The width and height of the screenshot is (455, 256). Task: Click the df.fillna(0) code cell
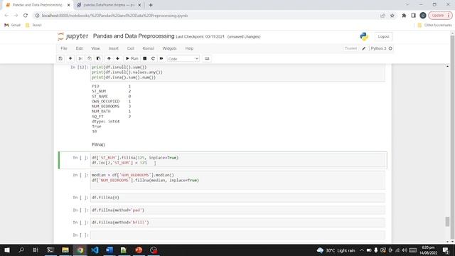pyautogui.click(x=237, y=198)
